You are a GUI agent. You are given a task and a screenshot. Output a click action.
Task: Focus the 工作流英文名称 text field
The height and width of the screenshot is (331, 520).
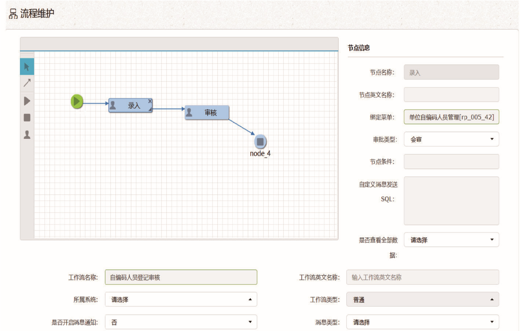click(x=422, y=277)
